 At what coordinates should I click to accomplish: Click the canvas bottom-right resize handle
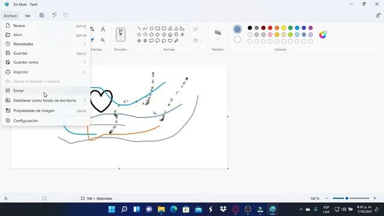pyautogui.click(x=228, y=169)
